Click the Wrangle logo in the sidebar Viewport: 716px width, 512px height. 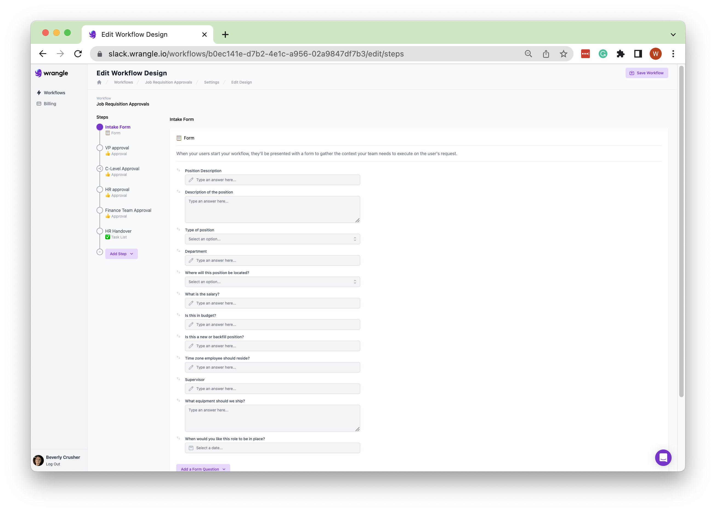tap(52, 73)
